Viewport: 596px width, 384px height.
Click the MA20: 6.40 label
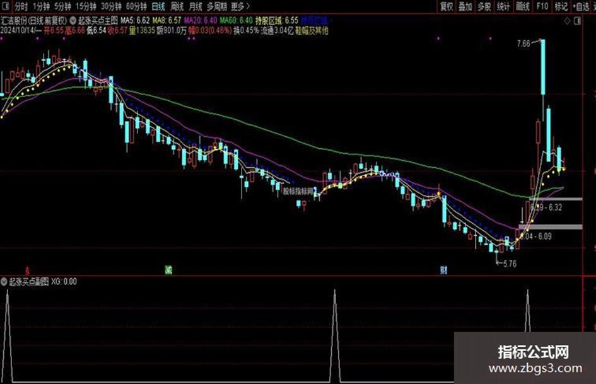(x=201, y=20)
